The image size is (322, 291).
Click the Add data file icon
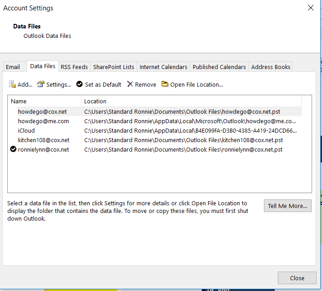tap(12, 84)
